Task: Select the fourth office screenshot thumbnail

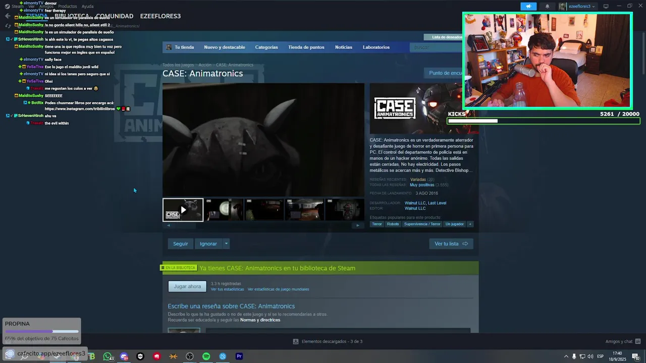Action: (x=304, y=209)
